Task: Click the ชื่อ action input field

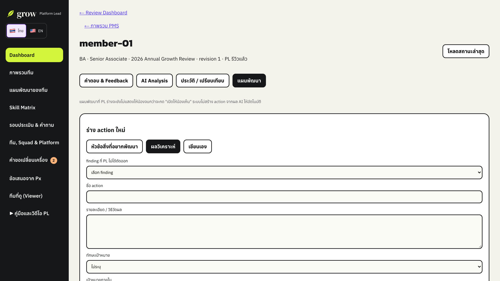Action: (284, 197)
